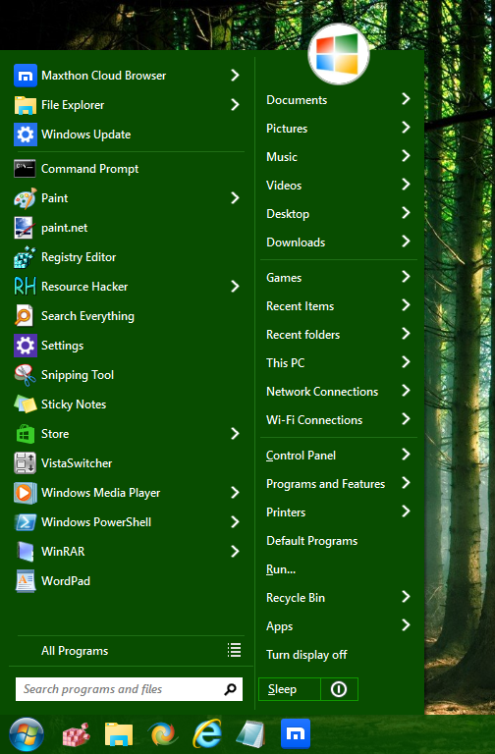Click Windows PowerShell icon
The width and height of the screenshot is (495, 754).
pyautogui.click(x=25, y=521)
